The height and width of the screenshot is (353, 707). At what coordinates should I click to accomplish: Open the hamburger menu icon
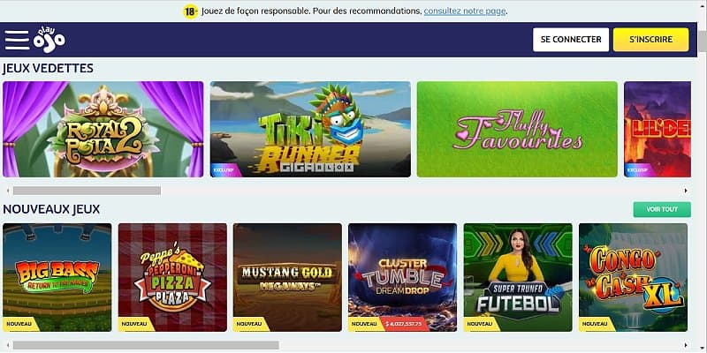[17, 40]
